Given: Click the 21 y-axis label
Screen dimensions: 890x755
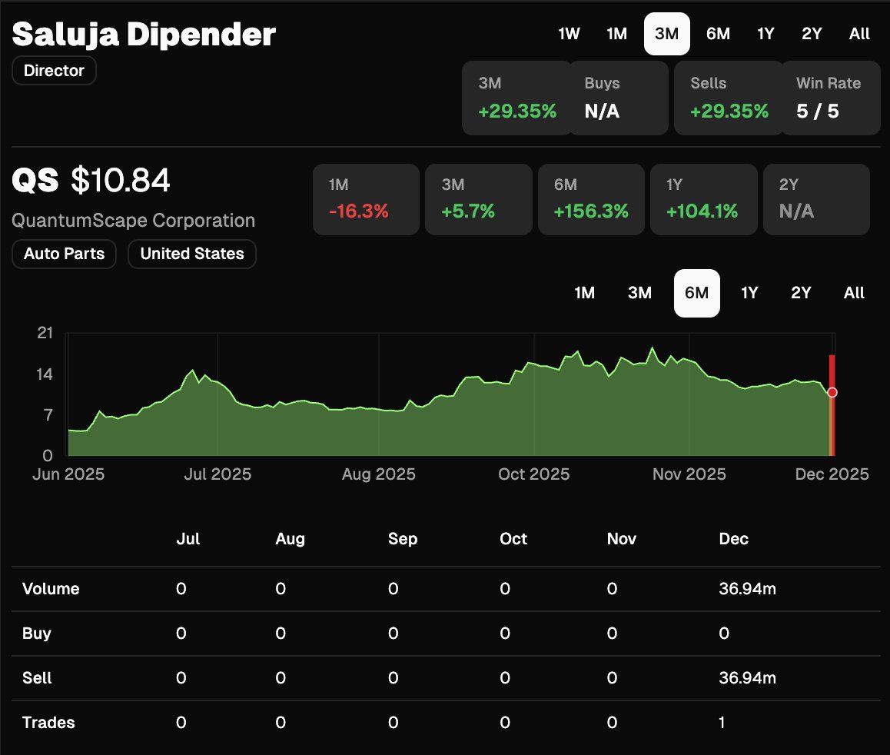Looking at the screenshot, I should 45,333.
